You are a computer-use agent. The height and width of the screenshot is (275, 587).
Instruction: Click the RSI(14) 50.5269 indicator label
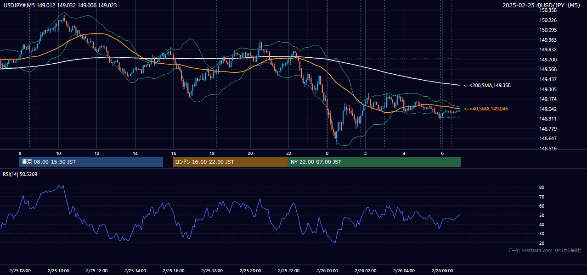(x=20, y=174)
